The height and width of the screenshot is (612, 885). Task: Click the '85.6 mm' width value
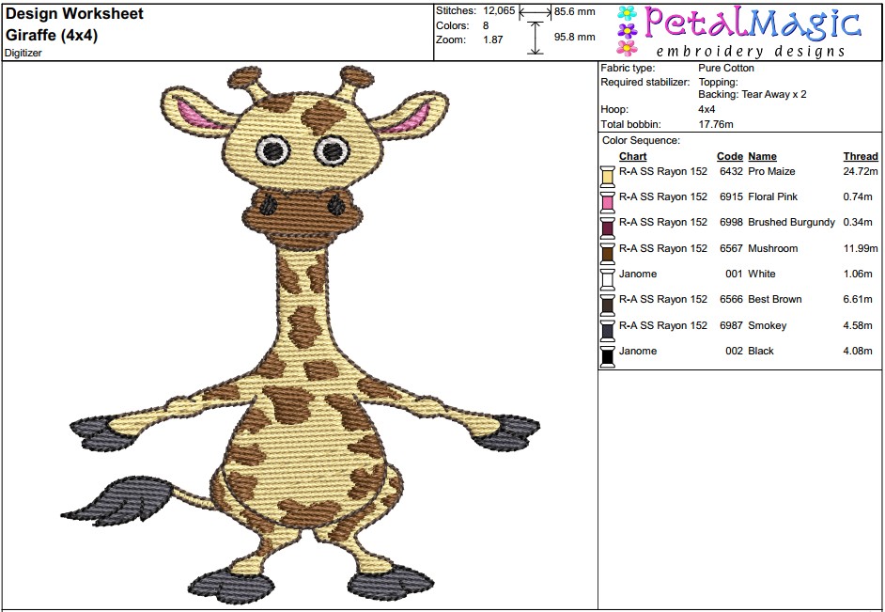575,11
